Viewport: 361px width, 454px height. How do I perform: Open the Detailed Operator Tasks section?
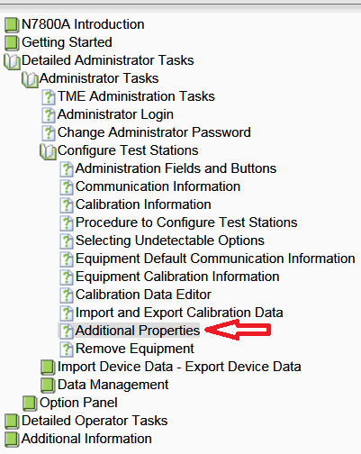tap(95, 421)
